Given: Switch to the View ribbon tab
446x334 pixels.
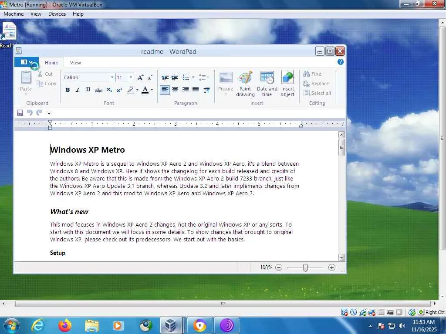Looking at the screenshot, I should pyautogui.click(x=75, y=63).
